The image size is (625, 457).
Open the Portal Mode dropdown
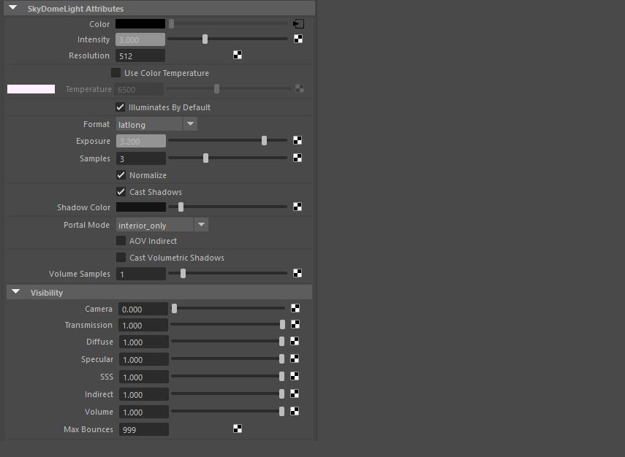tap(201, 225)
